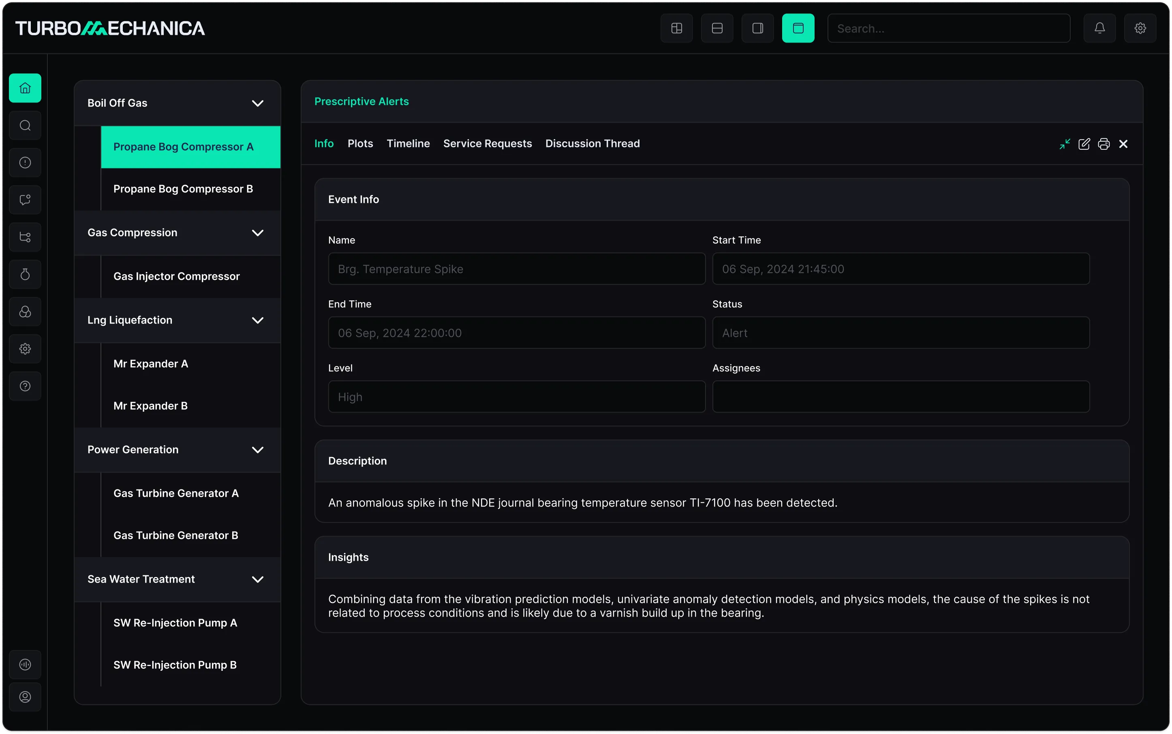
Task: Select Gas Injector Compressor
Action: (x=190, y=276)
